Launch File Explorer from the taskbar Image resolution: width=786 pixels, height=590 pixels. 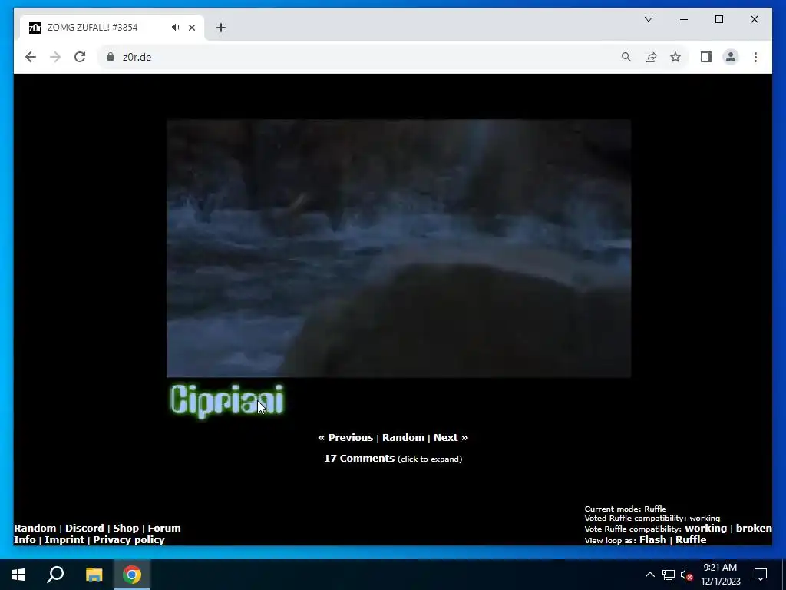tap(94, 575)
